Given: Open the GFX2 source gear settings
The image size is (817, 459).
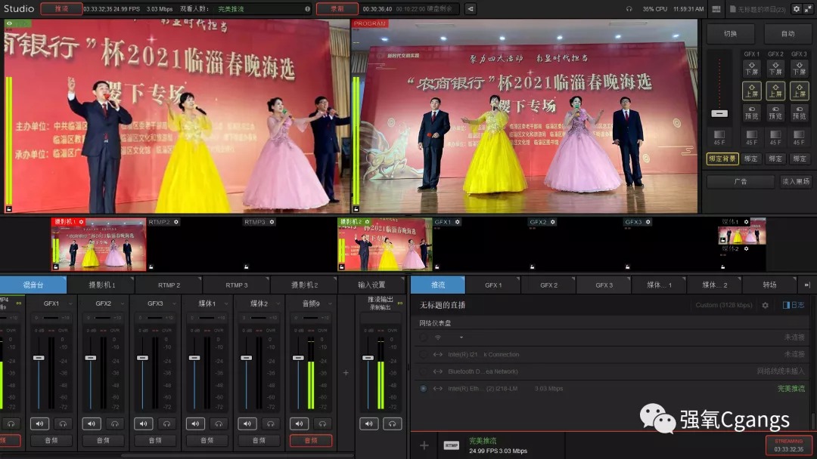Looking at the screenshot, I should point(553,222).
